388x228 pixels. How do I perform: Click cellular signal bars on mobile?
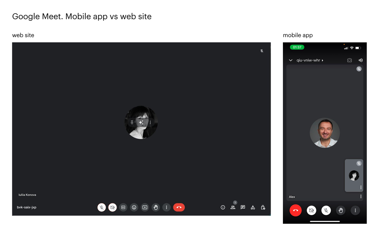(x=346, y=48)
